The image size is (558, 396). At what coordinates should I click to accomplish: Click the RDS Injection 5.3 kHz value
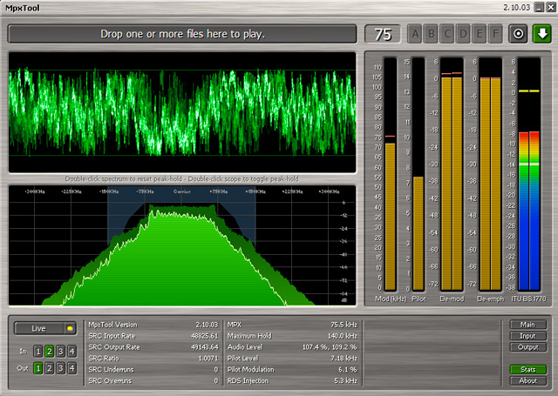point(345,380)
